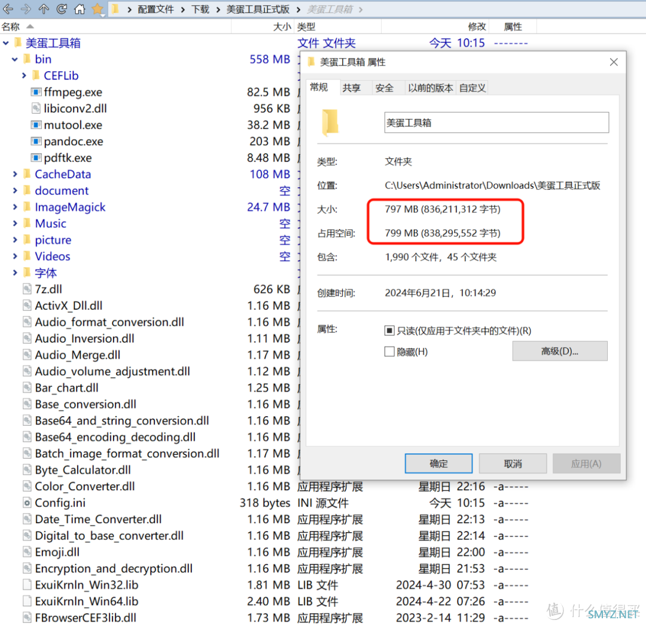646x626 pixels.
Task: Go back with the left arrow
Action: pos(8,8)
